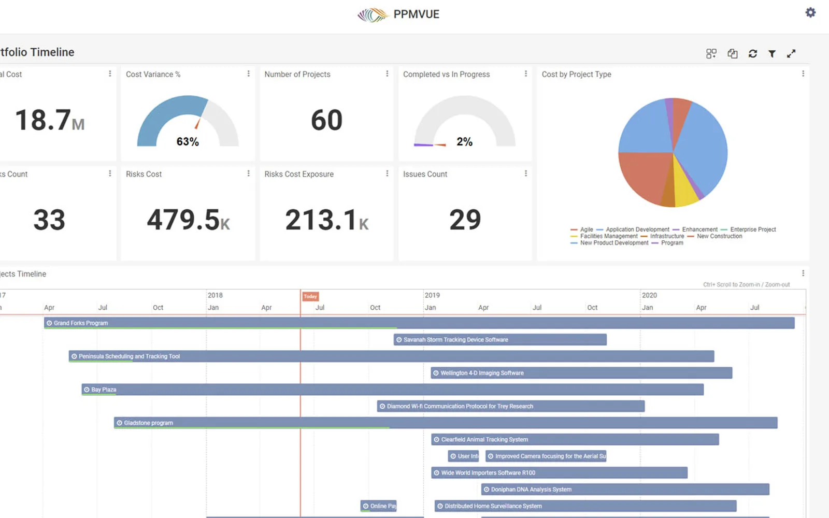The image size is (829, 518).
Task: Select the Bay Plaza timeline bar
Action: pos(392,390)
